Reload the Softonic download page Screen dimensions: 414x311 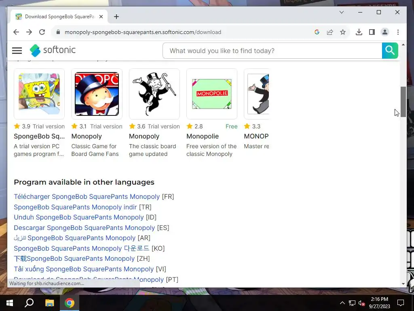click(42, 32)
